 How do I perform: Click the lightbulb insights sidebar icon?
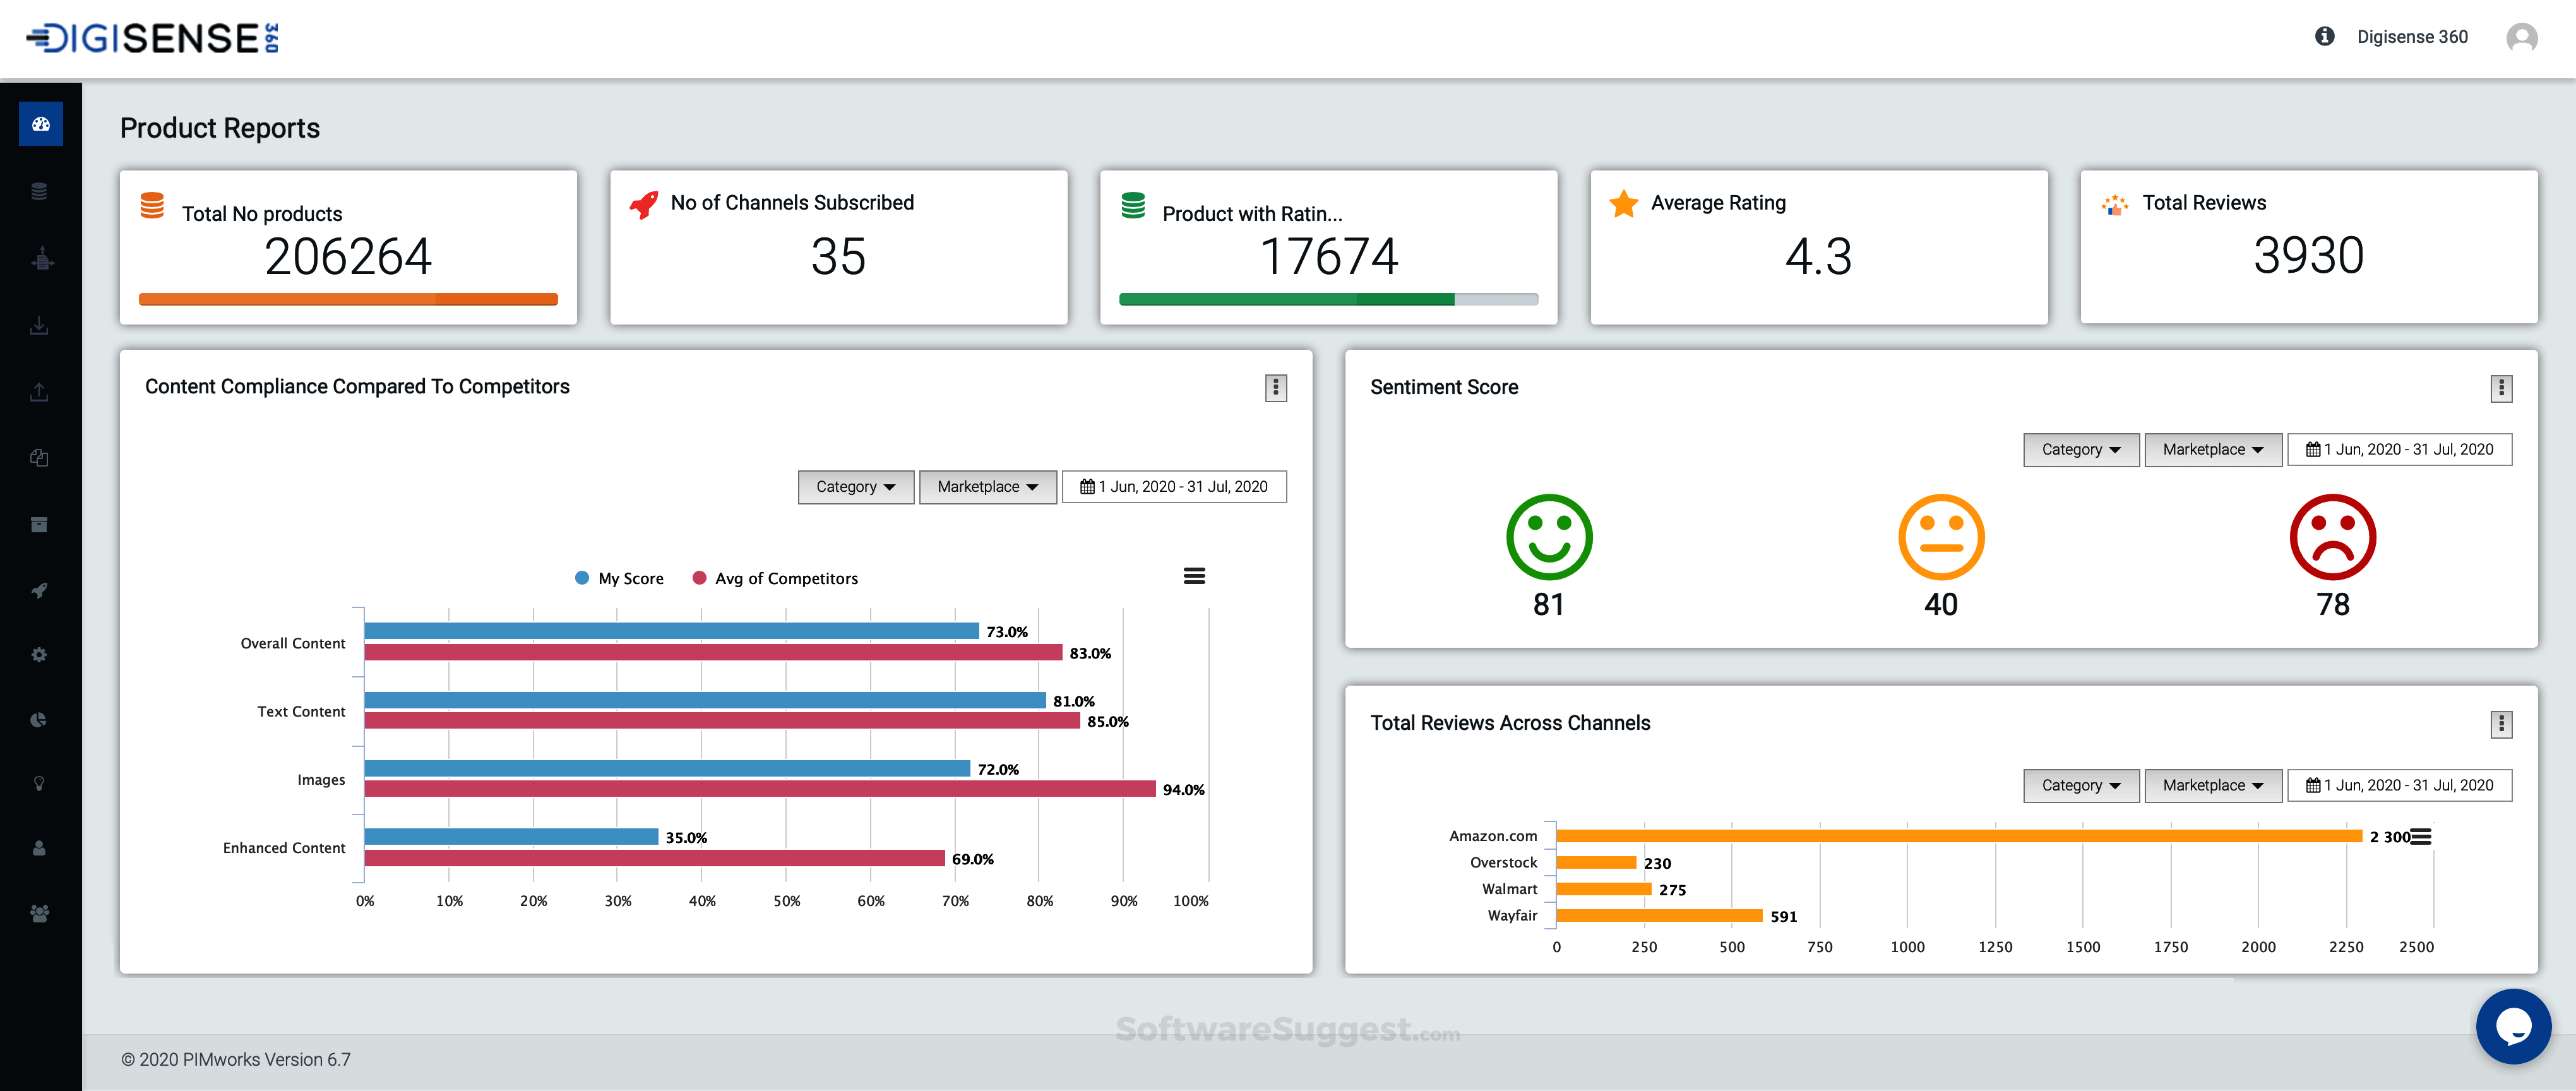(x=40, y=784)
